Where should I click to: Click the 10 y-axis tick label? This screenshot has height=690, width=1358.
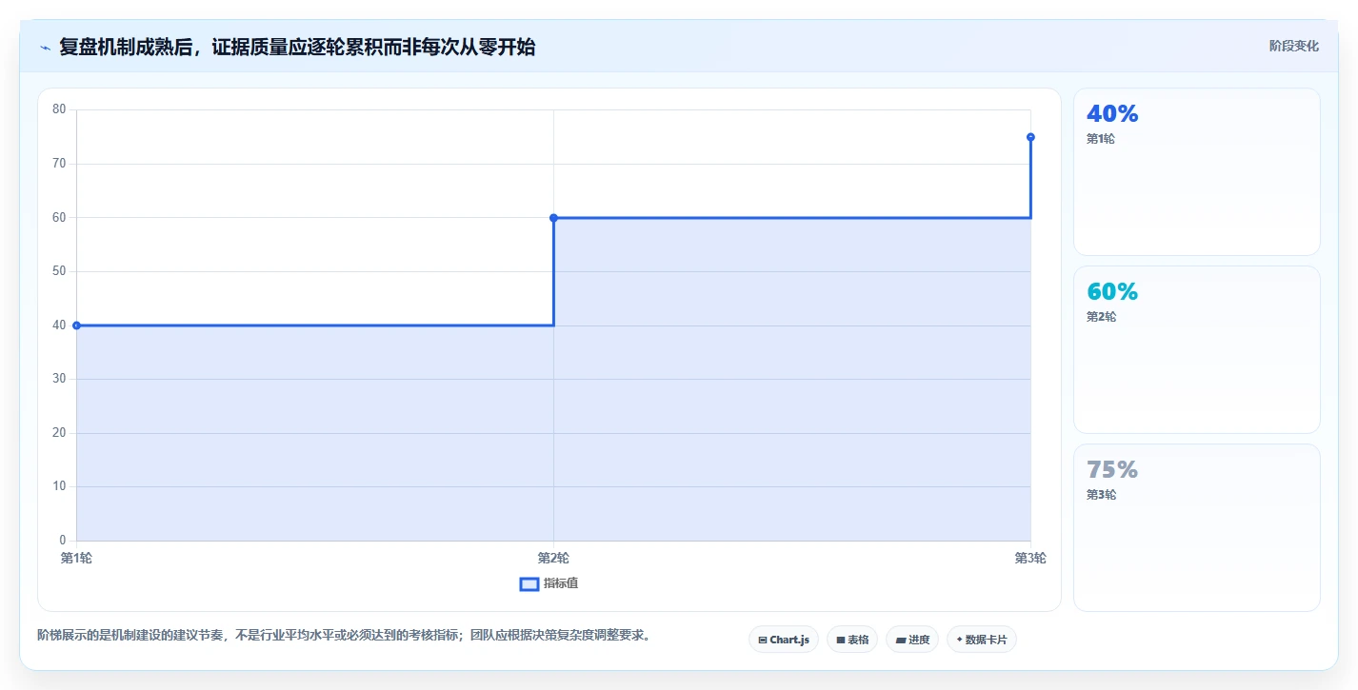59,486
